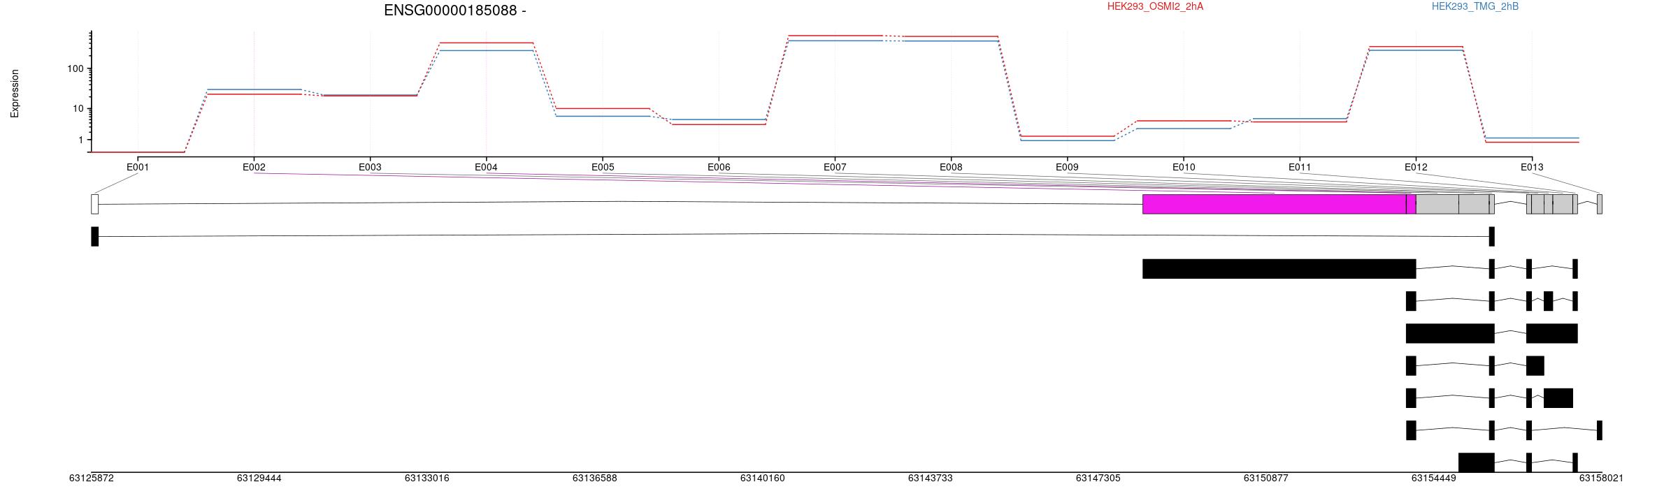Image resolution: width=1678 pixels, height=489 pixels.
Task: Click genomic coordinate 63140160
Action: pos(762,479)
